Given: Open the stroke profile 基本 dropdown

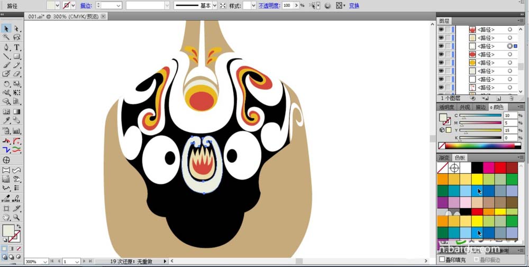Looking at the screenshot, I should pyautogui.click(x=214, y=5).
